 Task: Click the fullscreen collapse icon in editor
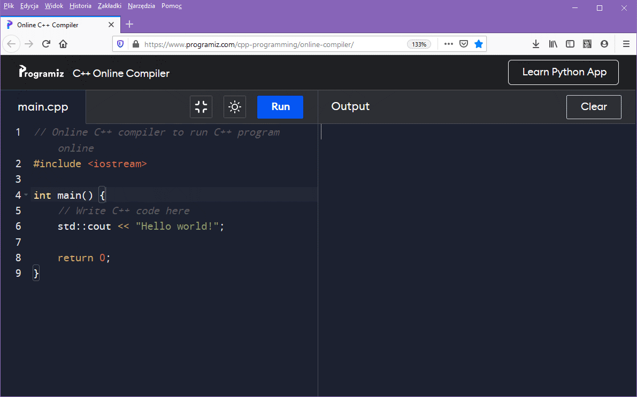click(x=201, y=107)
